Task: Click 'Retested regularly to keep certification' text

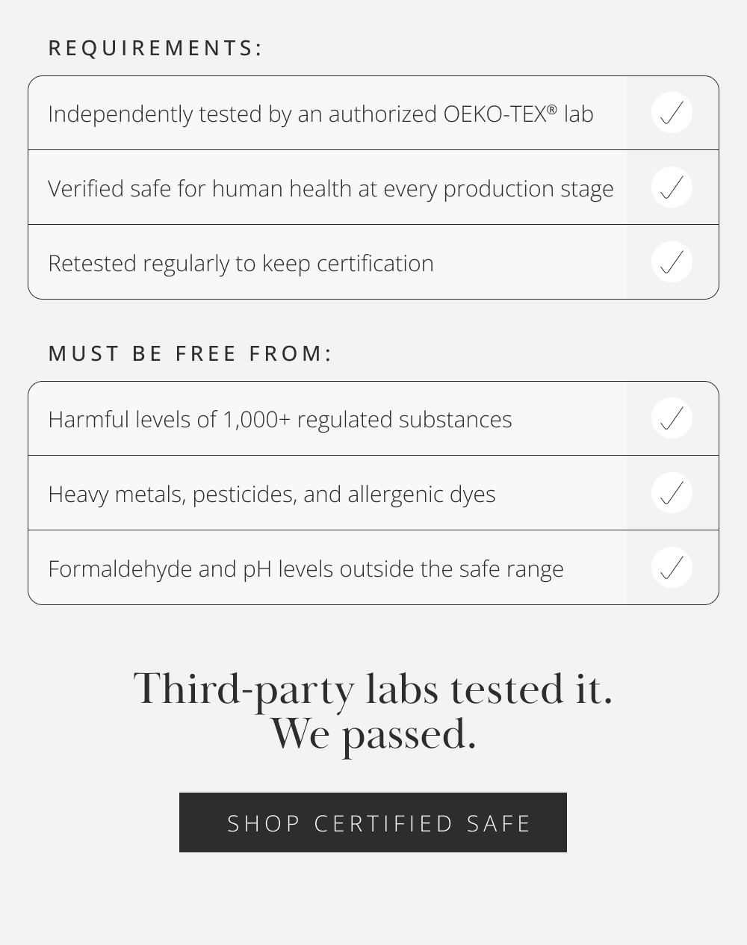Action: (241, 264)
